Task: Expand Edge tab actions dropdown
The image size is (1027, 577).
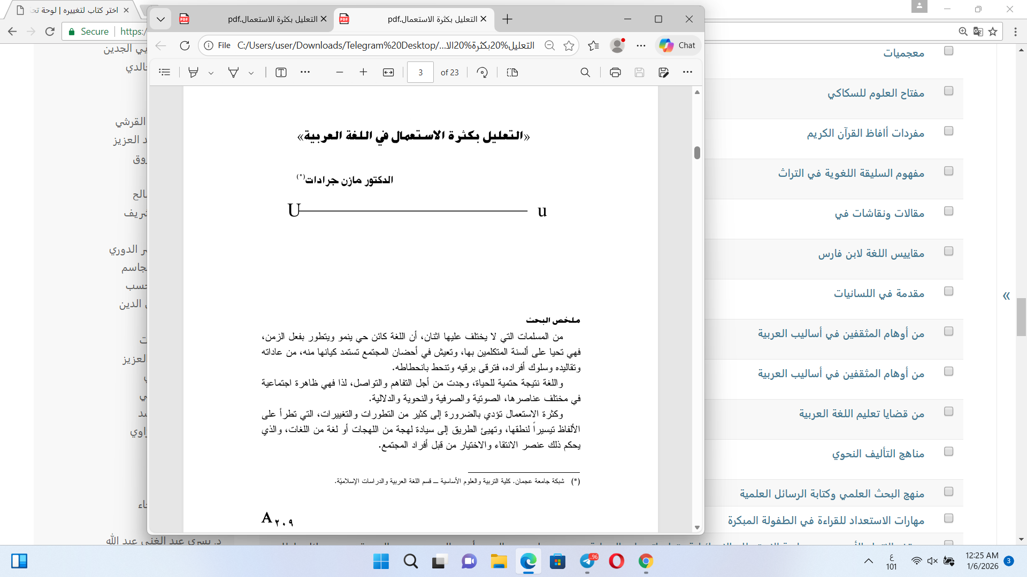Action: (160, 19)
